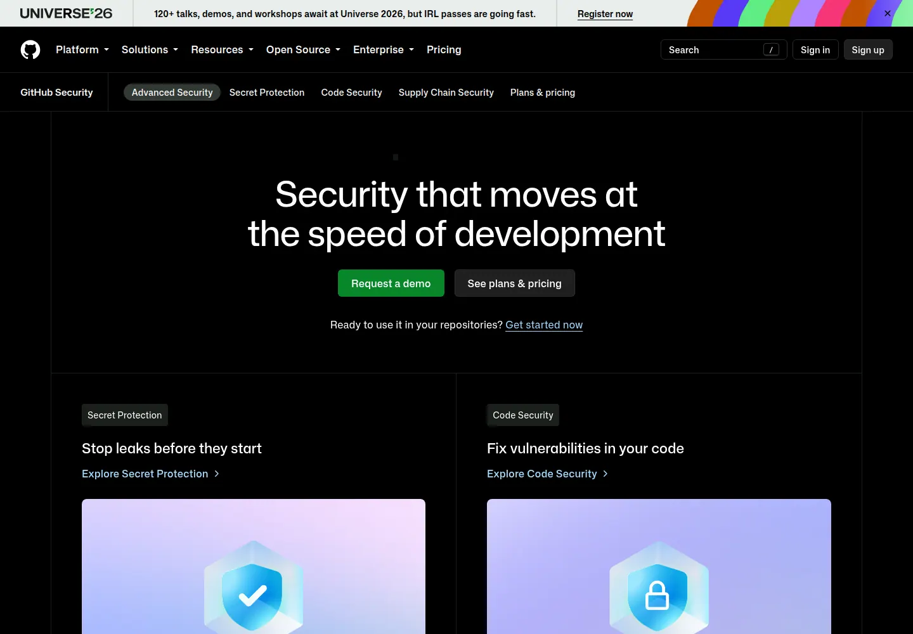Open Explore Code Security link
Screen dimensions: 913x634
(548, 474)
